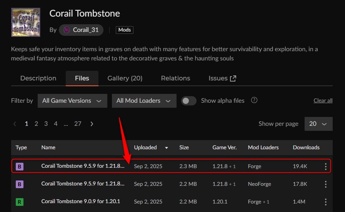This screenshot has width=345, height=212.
Task: Open the Corail_31 author profile
Action: tap(81, 30)
